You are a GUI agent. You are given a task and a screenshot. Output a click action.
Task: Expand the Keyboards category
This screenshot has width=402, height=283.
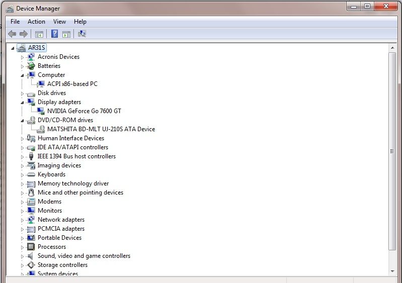tap(22, 175)
